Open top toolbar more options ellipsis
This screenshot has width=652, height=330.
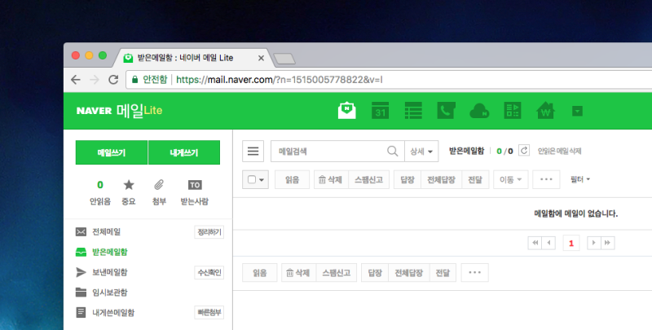pos(546,179)
